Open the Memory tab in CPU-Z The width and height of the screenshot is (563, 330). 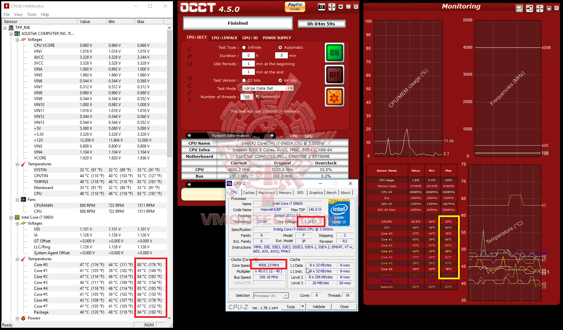click(285, 193)
